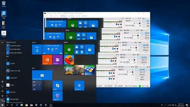Open upper mixer channel's gear settings in OBS

(x=114, y=73)
